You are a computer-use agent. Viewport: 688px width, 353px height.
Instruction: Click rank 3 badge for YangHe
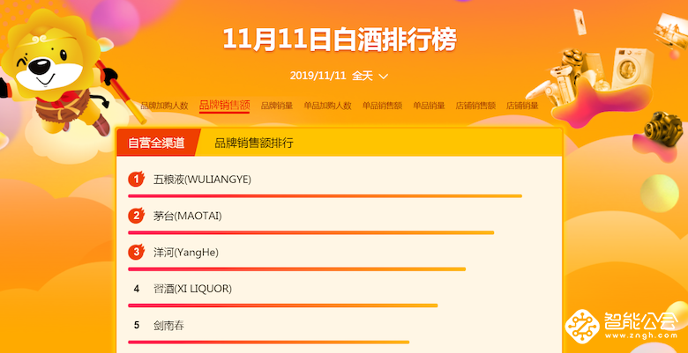click(x=136, y=253)
